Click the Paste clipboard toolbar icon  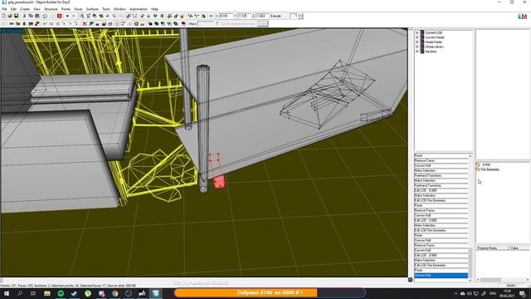coord(37,16)
